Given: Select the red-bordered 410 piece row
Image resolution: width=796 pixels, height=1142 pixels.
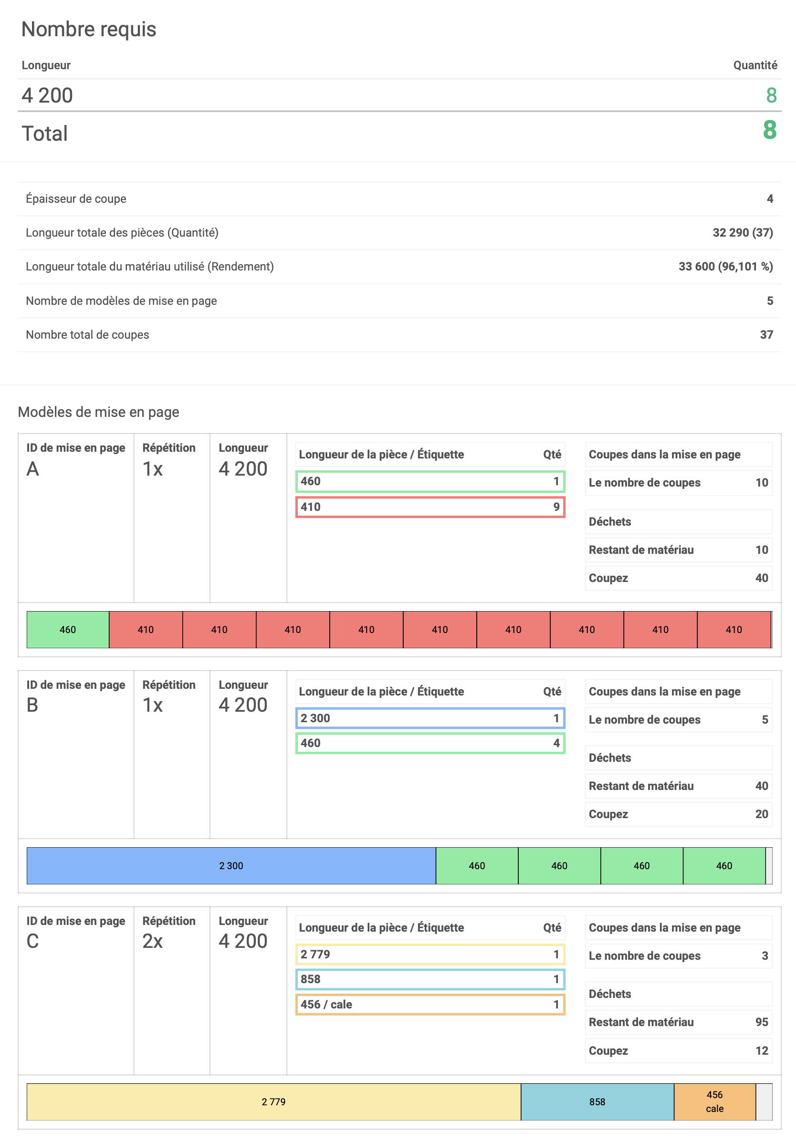Looking at the screenshot, I should point(430,507).
